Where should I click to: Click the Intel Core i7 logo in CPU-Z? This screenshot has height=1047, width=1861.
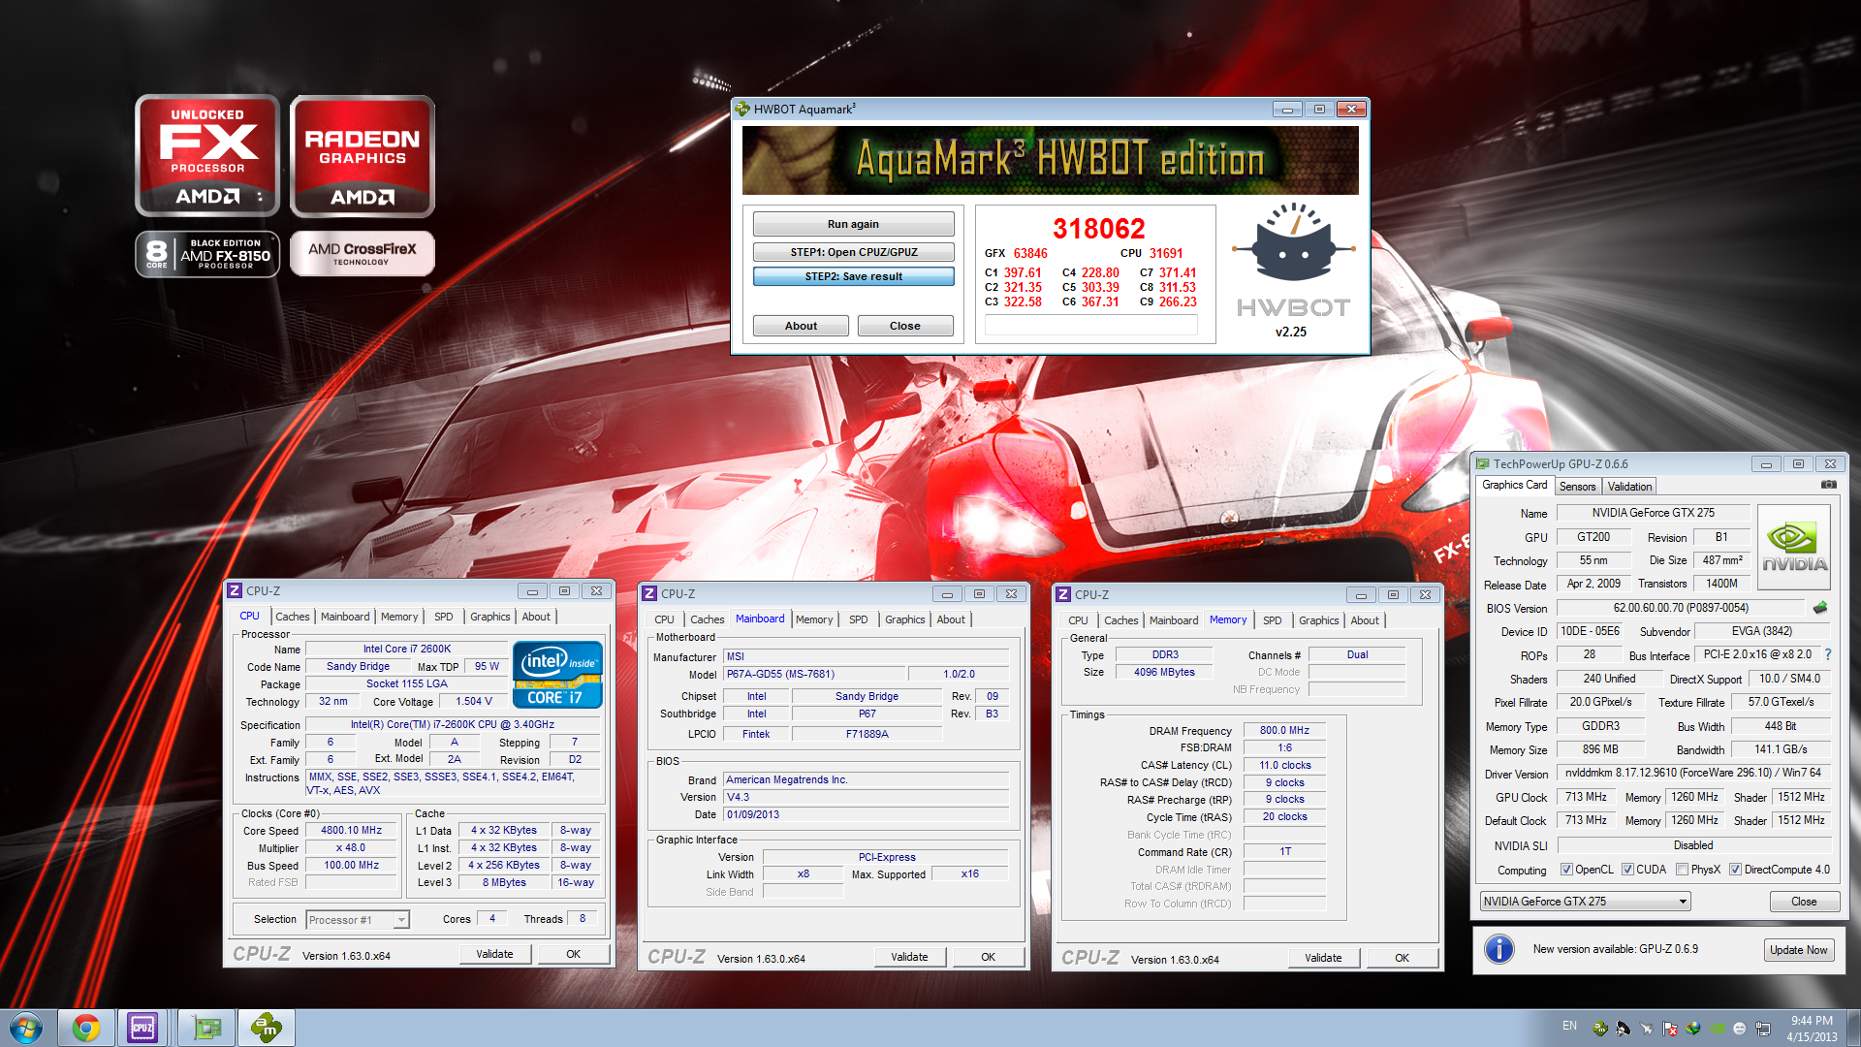[557, 675]
